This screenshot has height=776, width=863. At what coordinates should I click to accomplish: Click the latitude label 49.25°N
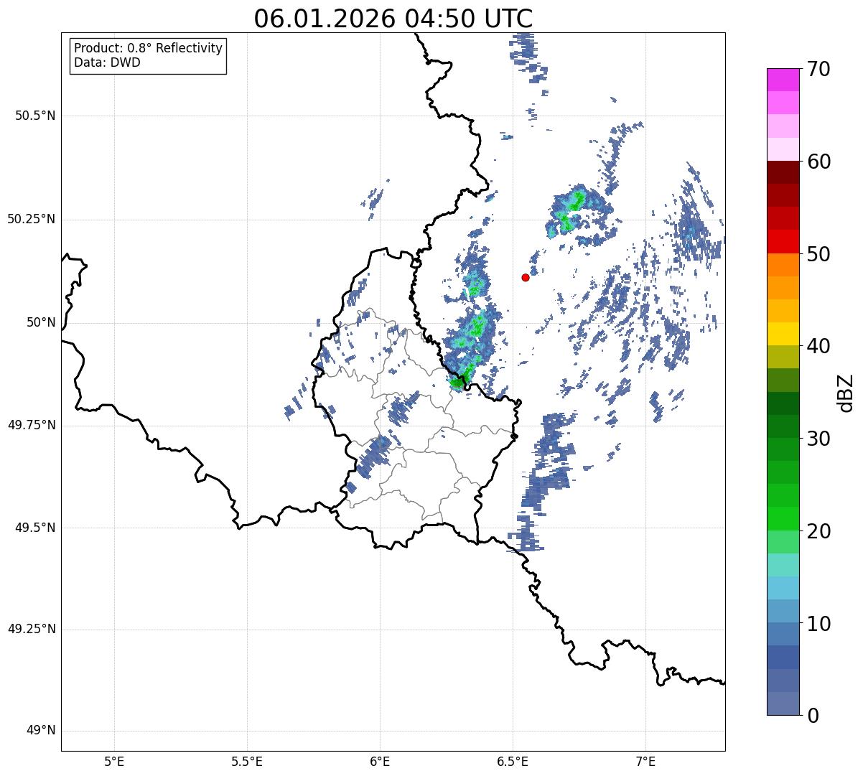pyautogui.click(x=31, y=629)
